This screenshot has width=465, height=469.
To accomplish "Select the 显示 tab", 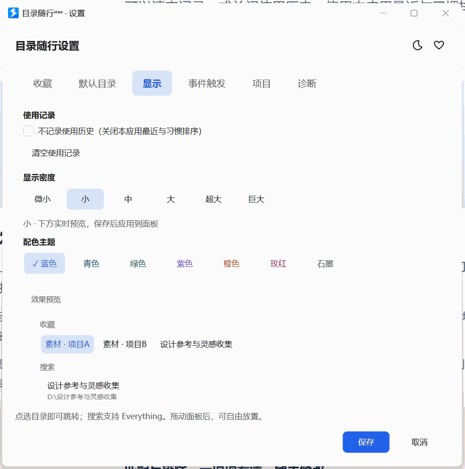I will (152, 84).
